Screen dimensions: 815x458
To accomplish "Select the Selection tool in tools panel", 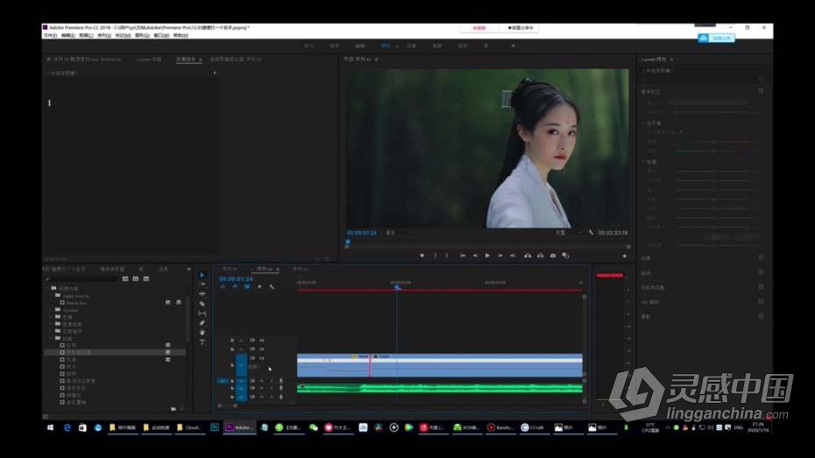I will [x=202, y=275].
